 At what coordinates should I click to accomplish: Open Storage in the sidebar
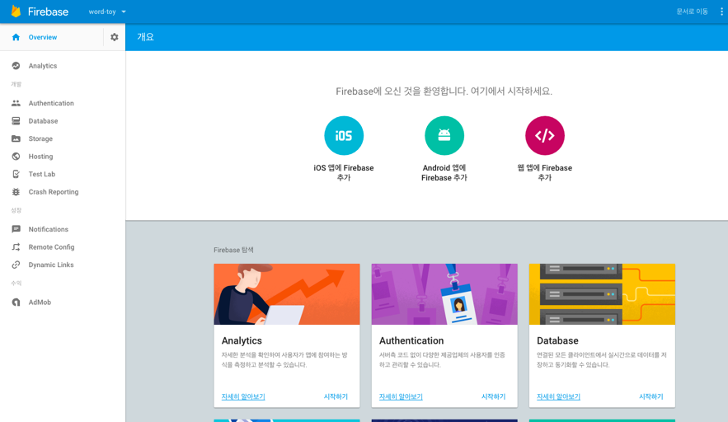40,138
